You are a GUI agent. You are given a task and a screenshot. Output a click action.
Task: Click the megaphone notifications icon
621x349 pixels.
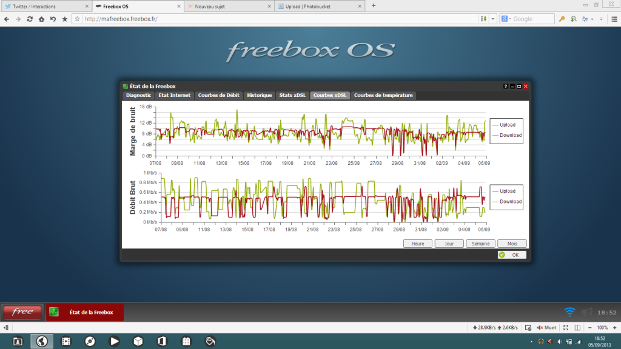(x=587, y=312)
